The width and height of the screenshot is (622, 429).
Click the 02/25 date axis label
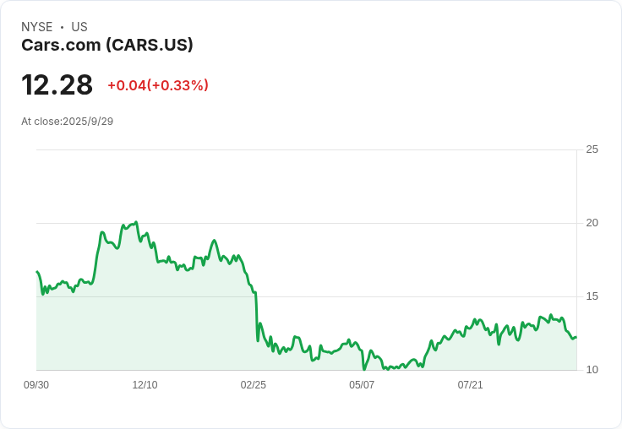coord(253,384)
